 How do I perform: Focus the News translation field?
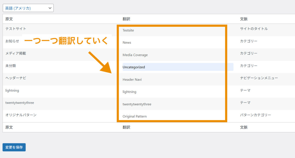click(x=173, y=42)
